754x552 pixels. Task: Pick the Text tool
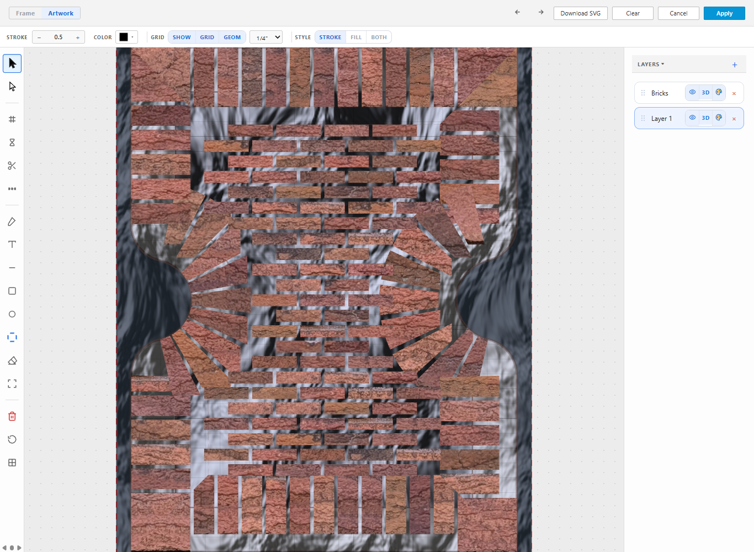tap(12, 245)
